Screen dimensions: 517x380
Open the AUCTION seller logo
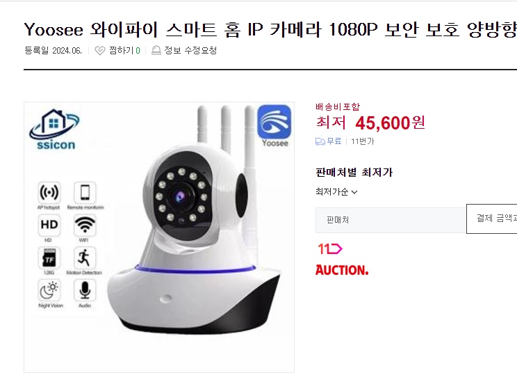click(x=342, y=270)
